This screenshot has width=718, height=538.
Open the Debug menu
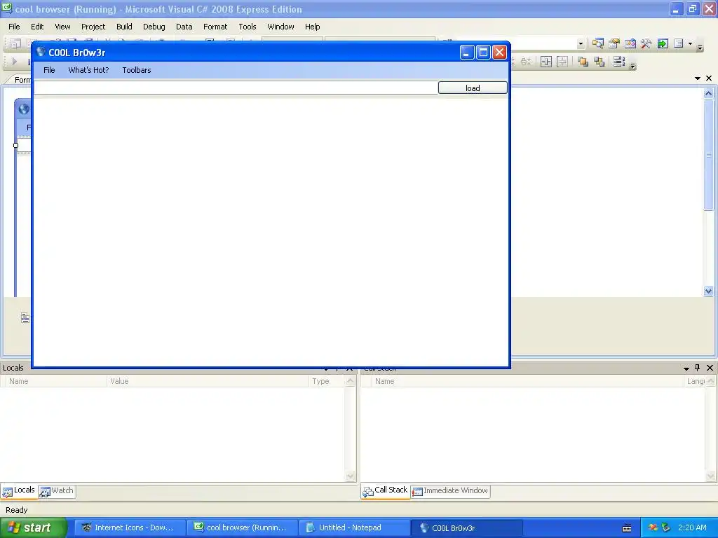point(154,27)
